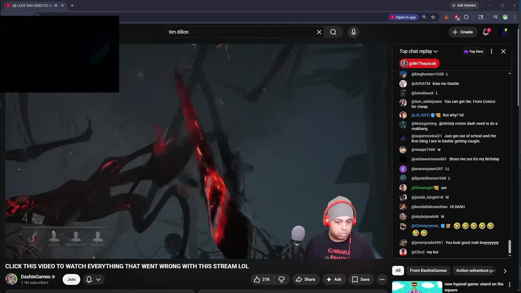Mute the tab via speaker icon
The image size is (521, 293).
click(x=56, y=5)
